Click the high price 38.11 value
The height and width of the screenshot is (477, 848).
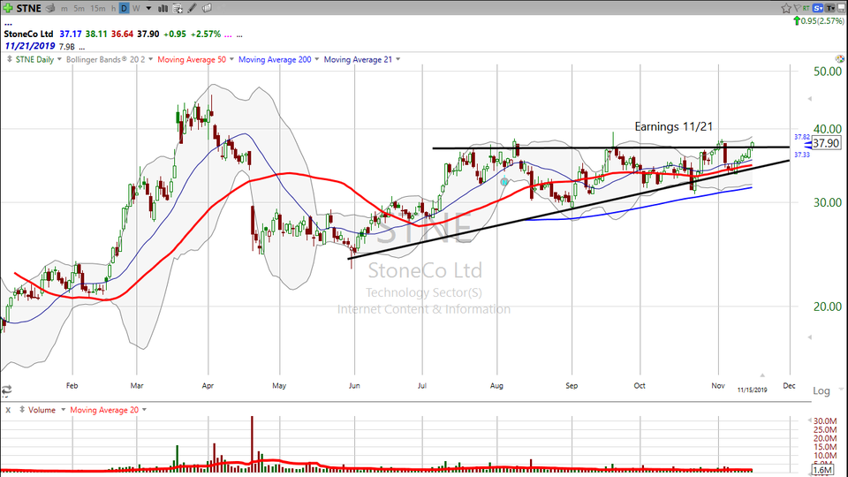pyautogui.click(x=96, y=34)
